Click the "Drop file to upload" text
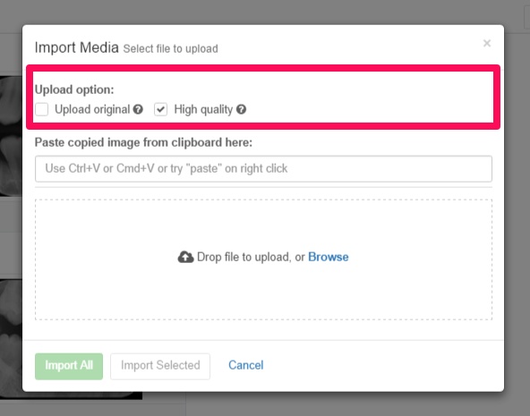This screenshot has height=416, width=530. point(244,257)
